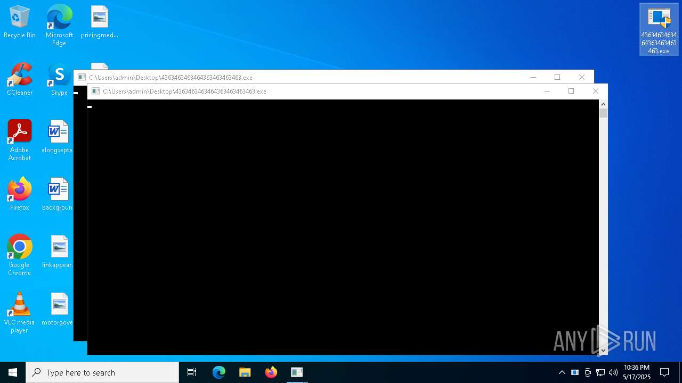The height and width of the screenshot is (383, 682).
Task: Launch Google Chrome from the desktop
Action: pyautogui.click(x=20, y=255)
